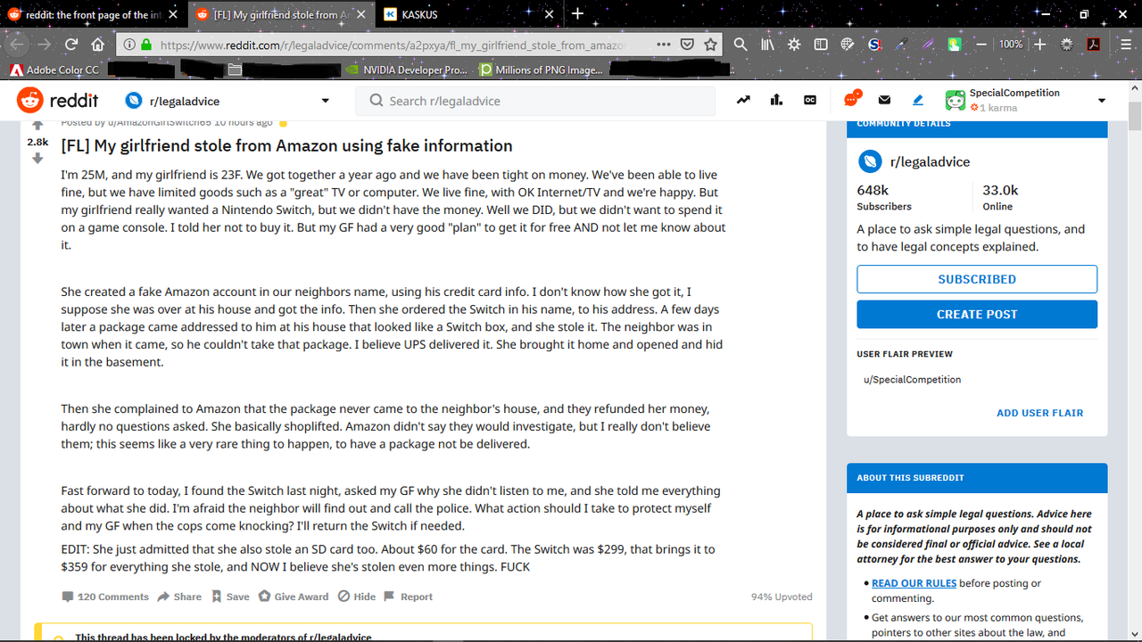This screenshot has width=1142, height=642.
Task: Open the Popular trending arrow icon
Action: click(743, 101)
